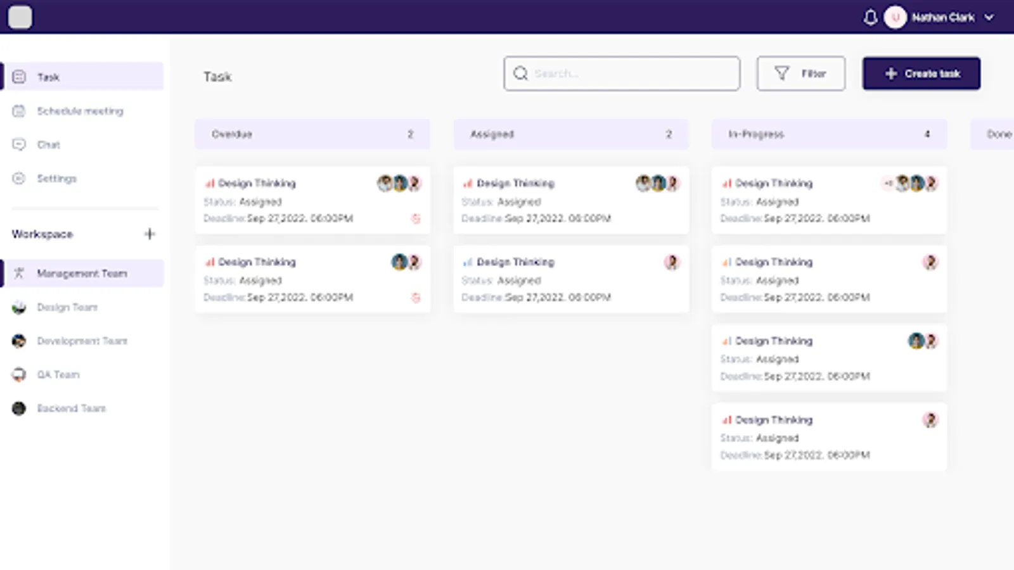Click the Schedule meeting calendar icon

coord(19,111)
